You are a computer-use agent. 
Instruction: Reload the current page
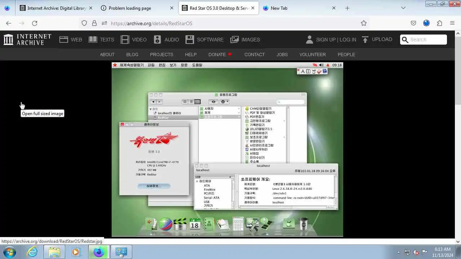[x=35, y=23]
